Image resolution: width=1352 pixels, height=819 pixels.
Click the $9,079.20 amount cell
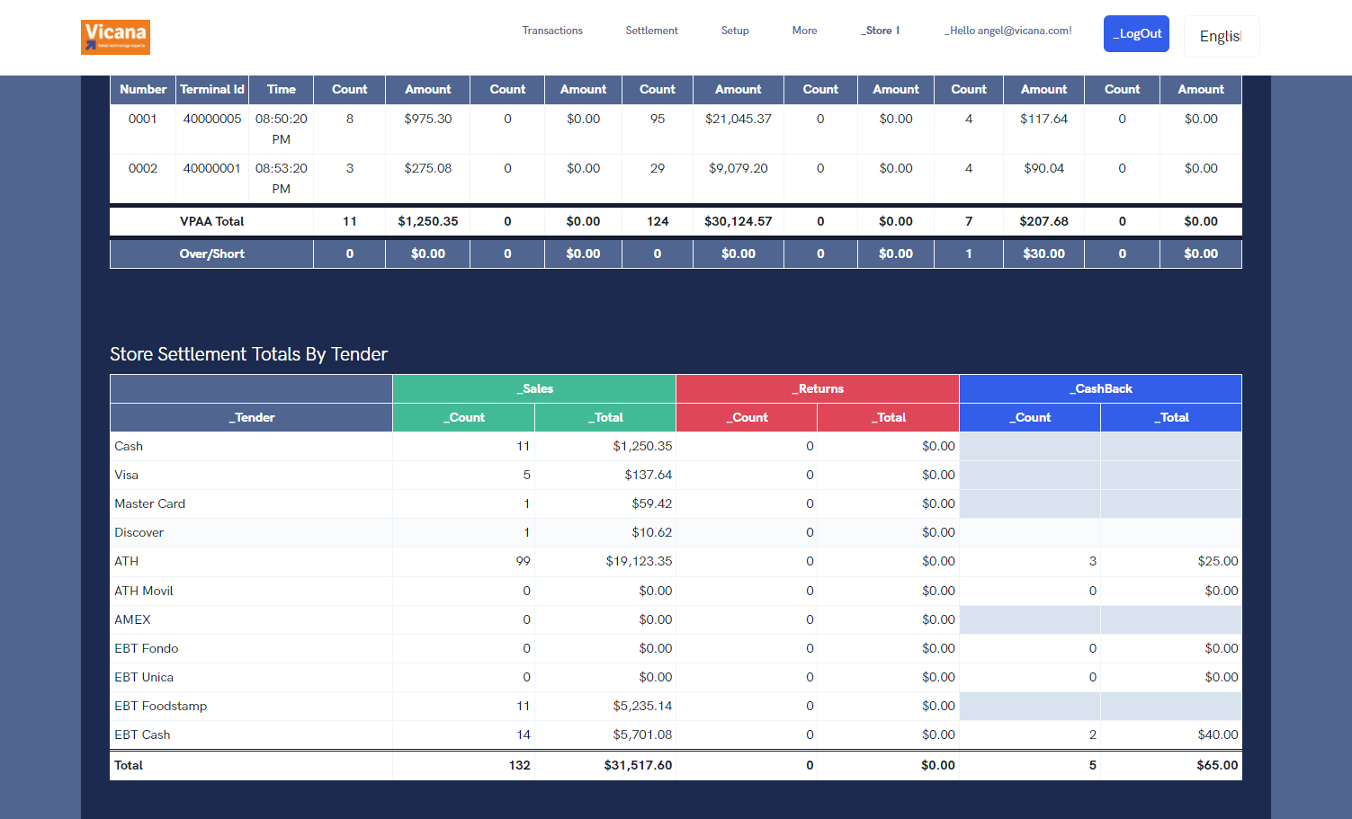(739, 168)
